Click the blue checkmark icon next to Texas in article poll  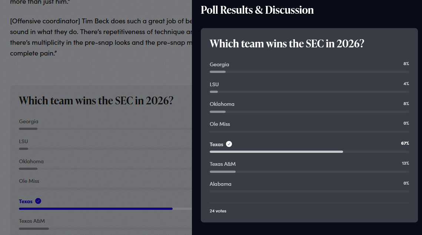pos(38,201)
